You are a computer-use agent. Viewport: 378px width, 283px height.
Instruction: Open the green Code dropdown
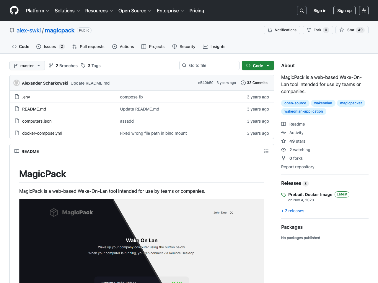point(258,65)
